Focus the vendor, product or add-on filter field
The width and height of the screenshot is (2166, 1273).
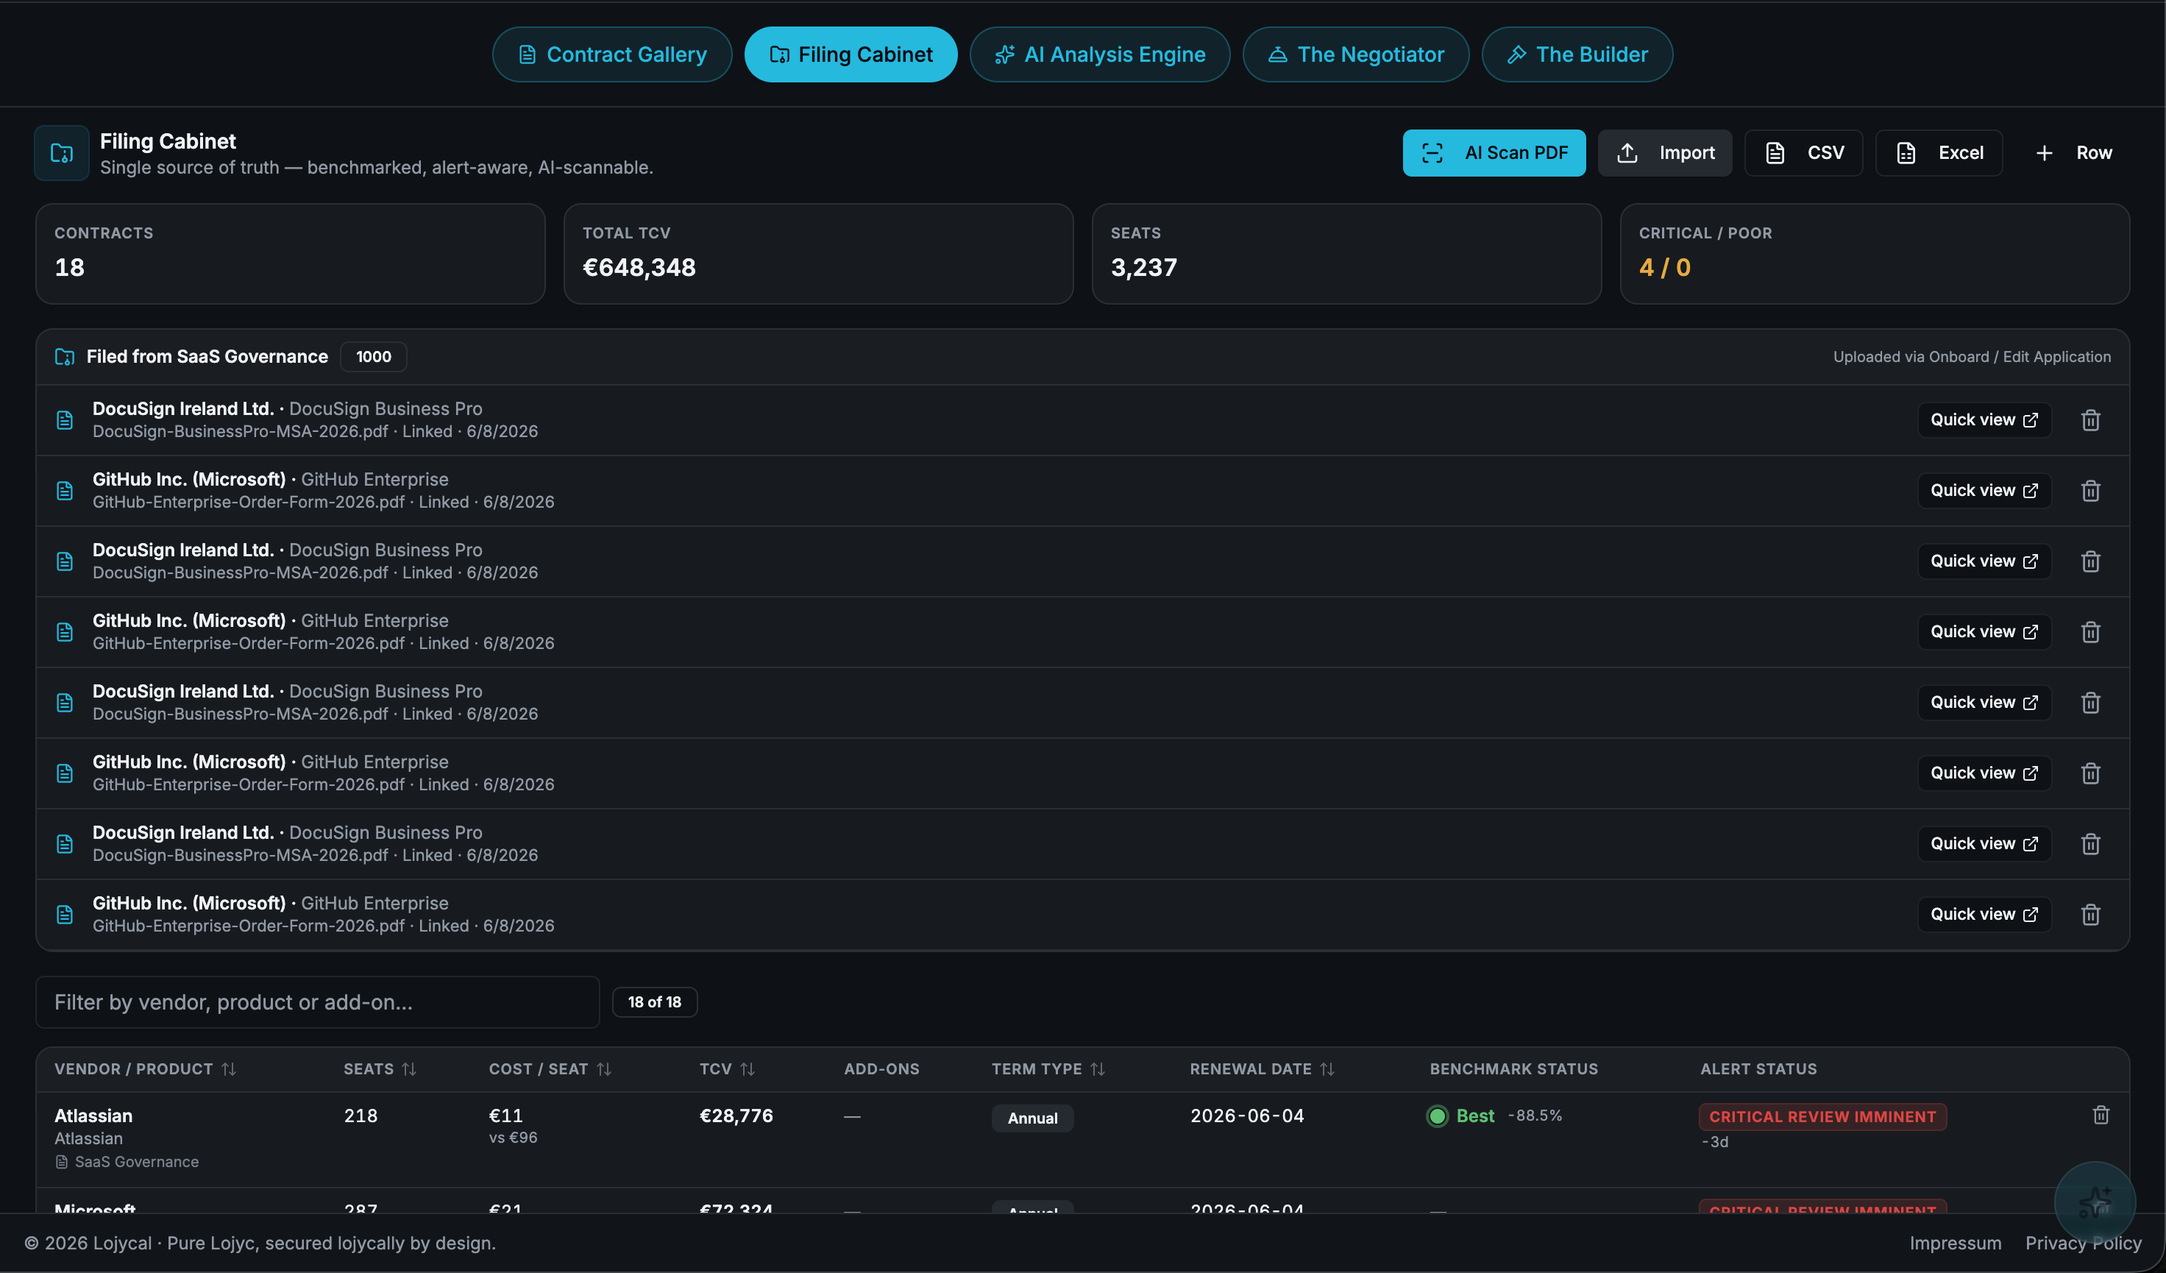click(x=317, y=1002)
